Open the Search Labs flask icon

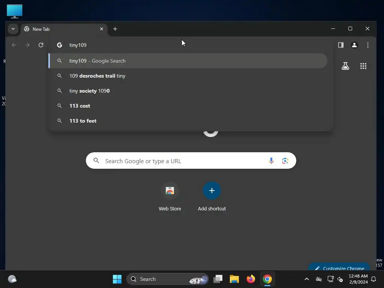point(345,66)
